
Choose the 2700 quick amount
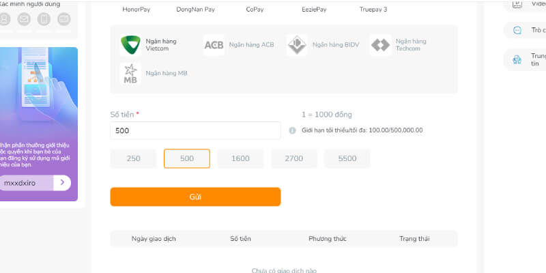point(294,158)
